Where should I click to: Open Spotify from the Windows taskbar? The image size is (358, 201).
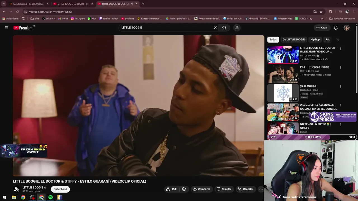point(50,197)
